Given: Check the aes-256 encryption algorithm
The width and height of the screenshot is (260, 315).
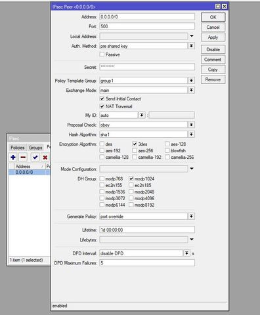Looking at the screenshot, I should tap(135, 150).
